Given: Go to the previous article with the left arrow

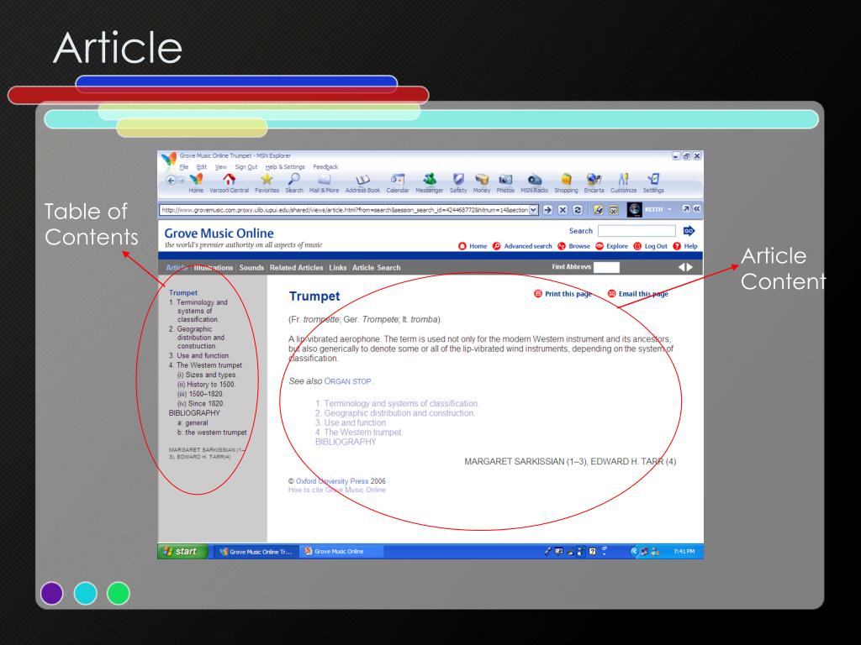Looking at the screenshot, I should pyautogui.click(x=681, y=267).
